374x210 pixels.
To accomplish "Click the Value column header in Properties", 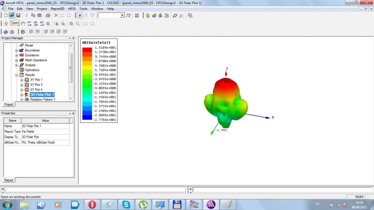I will point(45,120).
